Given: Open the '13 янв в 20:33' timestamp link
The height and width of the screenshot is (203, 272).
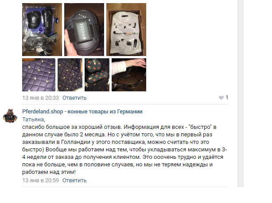Looking at the screenshot, I should (41, 98).
